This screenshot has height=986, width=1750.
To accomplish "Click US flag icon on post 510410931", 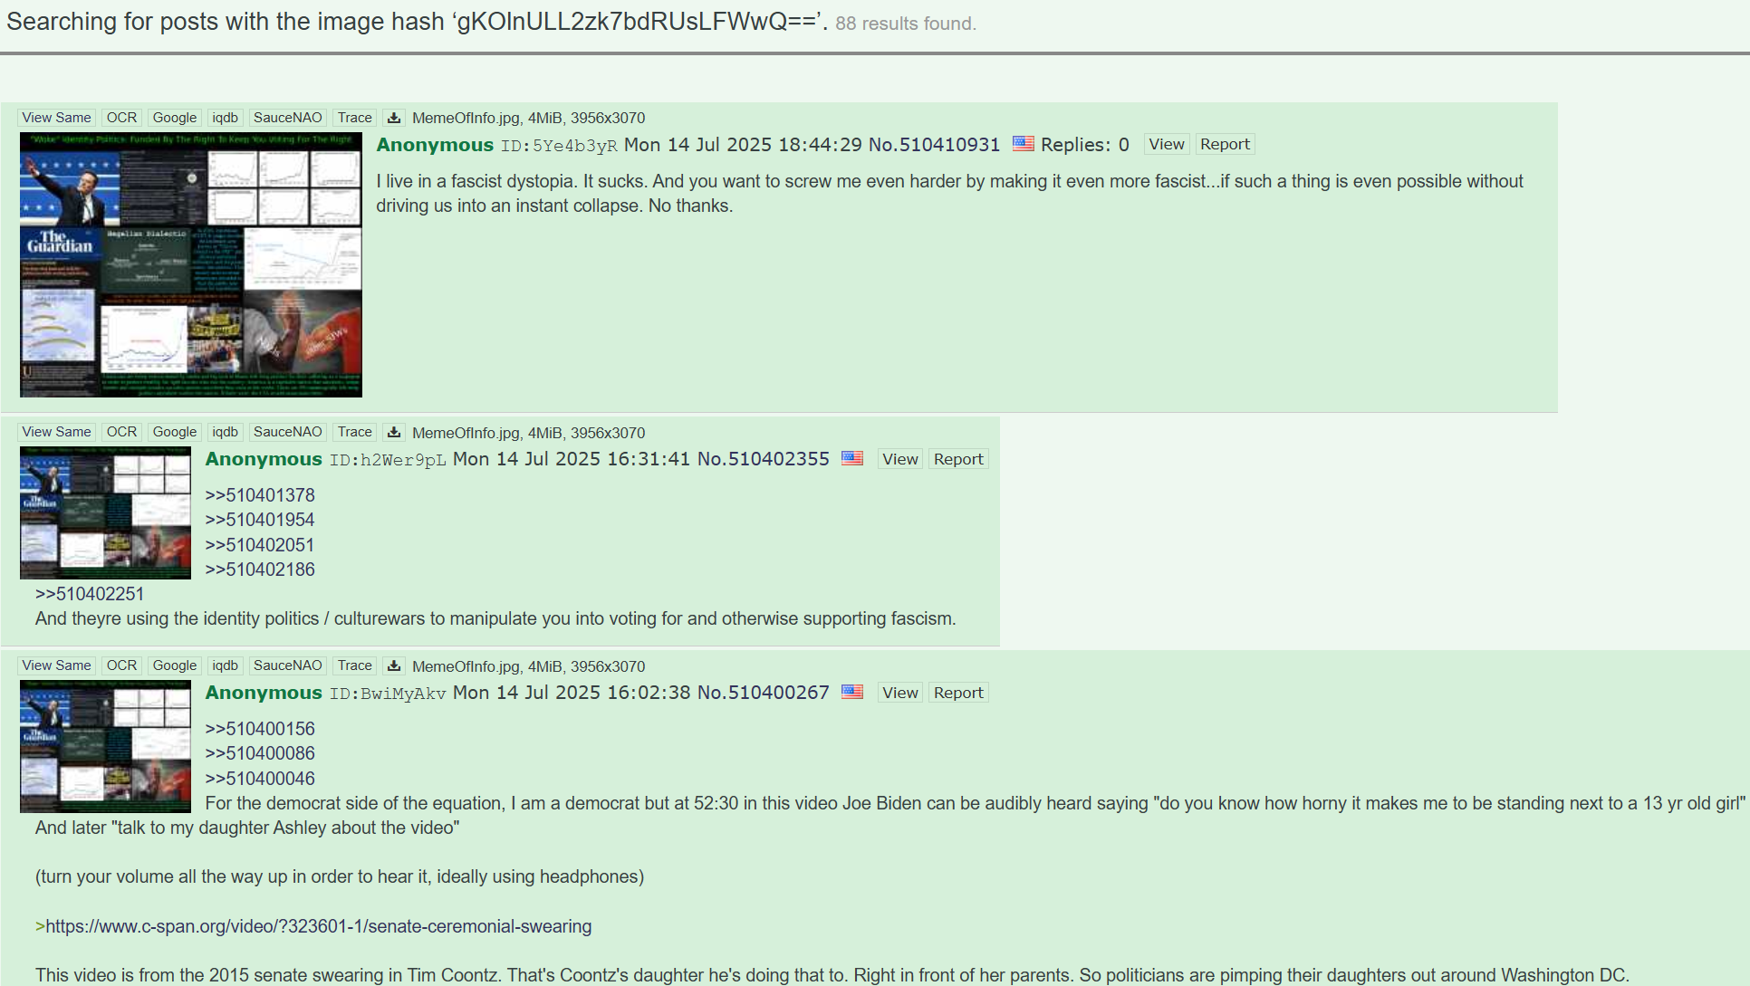I will pos(1024,144).
